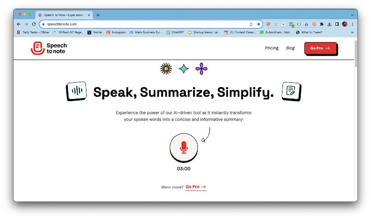Open the Extensions puzzle piece menu

click(321, 24)
